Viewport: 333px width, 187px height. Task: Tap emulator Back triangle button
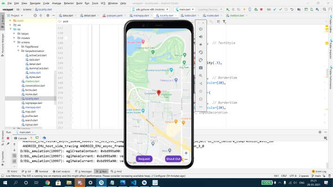pyautogui.click(x=201, y=84)
